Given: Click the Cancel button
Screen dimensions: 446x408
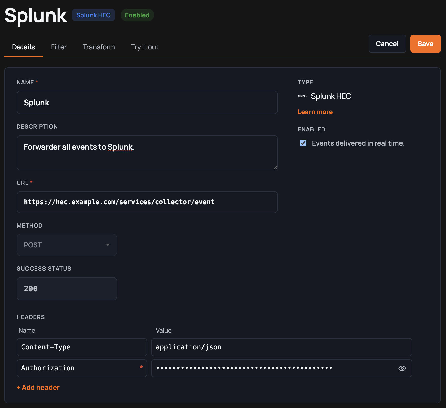Looking at the screenshot, I should point(387,44).
